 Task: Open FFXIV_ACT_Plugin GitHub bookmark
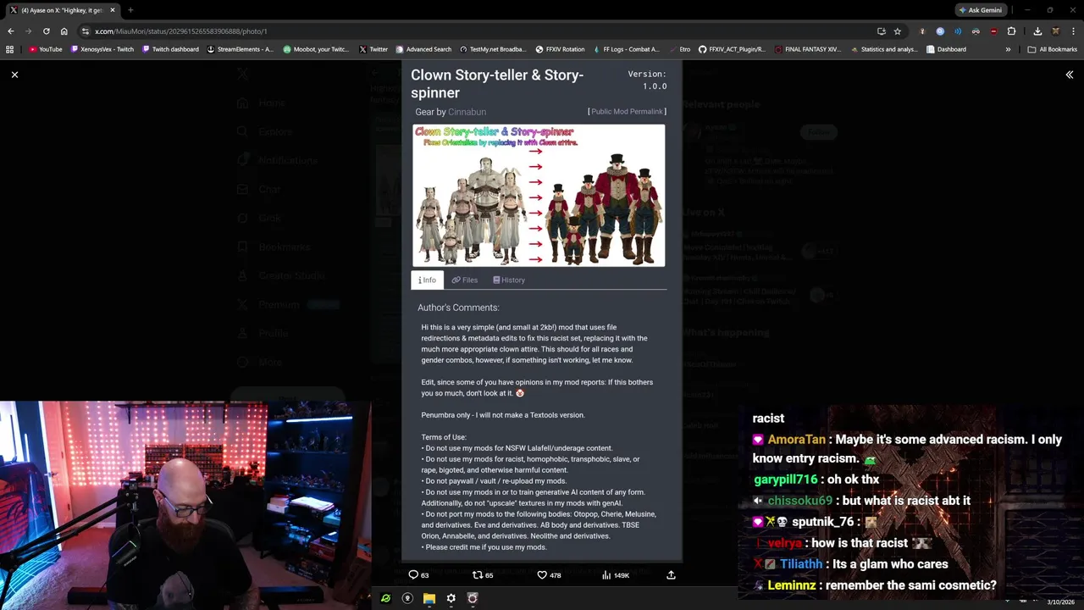click(x=732, y=49)
